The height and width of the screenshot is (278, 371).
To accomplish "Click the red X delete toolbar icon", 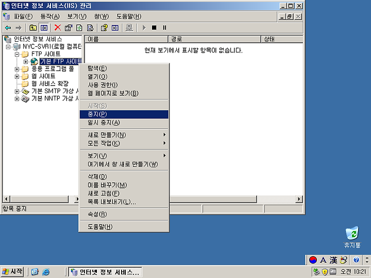I will 58,28.
